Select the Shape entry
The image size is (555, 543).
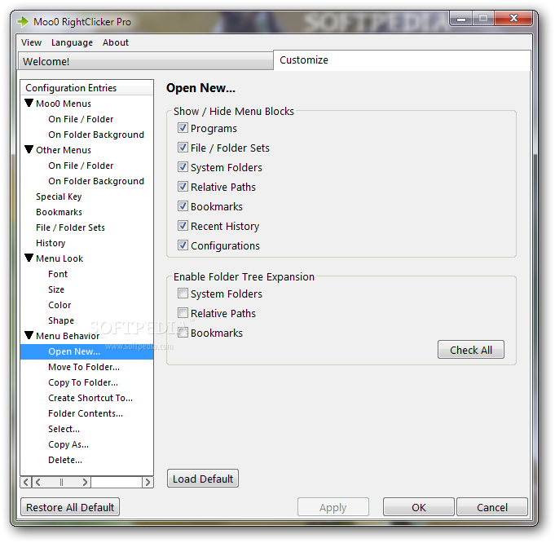61,320
